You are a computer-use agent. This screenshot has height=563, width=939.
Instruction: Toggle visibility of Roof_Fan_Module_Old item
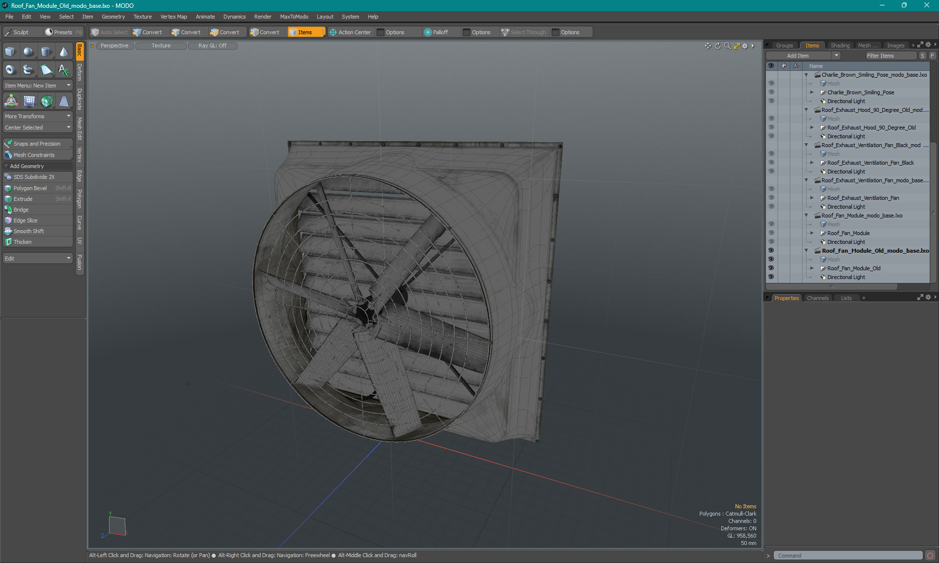771,268
